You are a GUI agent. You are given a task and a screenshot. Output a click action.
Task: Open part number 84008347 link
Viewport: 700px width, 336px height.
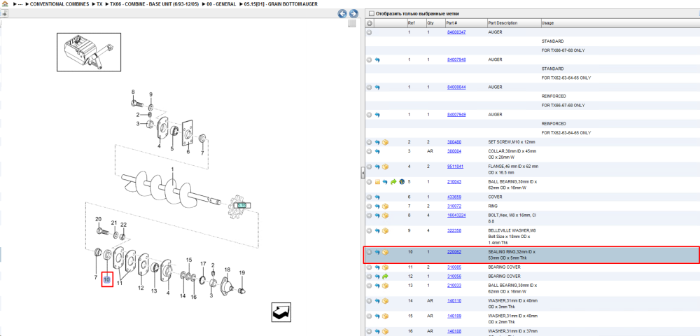pos(456,32)
